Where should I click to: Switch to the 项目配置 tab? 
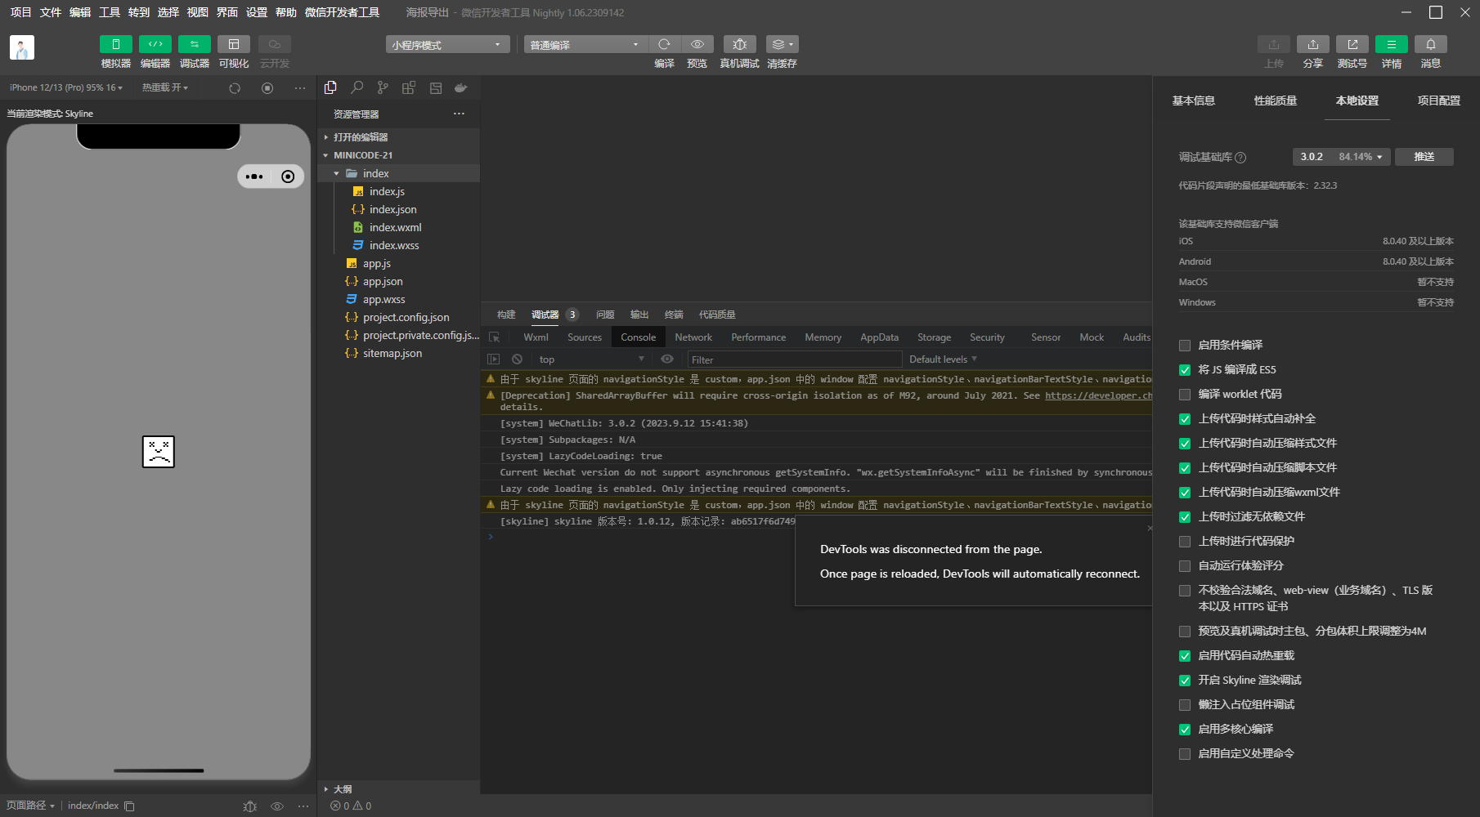(1439, 100)
